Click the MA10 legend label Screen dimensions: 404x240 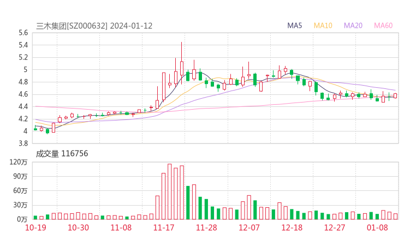coord(323,26)
